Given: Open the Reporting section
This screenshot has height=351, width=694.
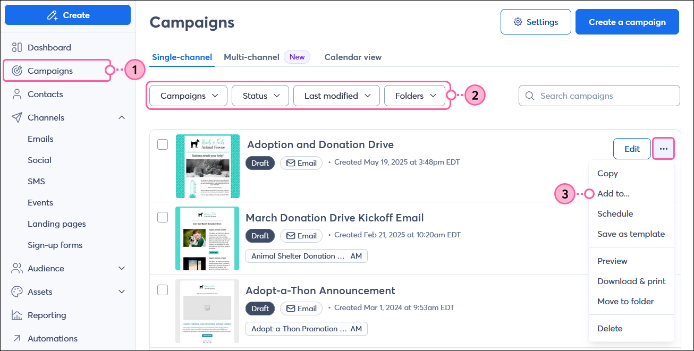Looking at the screenshot, I should point(46,315).
